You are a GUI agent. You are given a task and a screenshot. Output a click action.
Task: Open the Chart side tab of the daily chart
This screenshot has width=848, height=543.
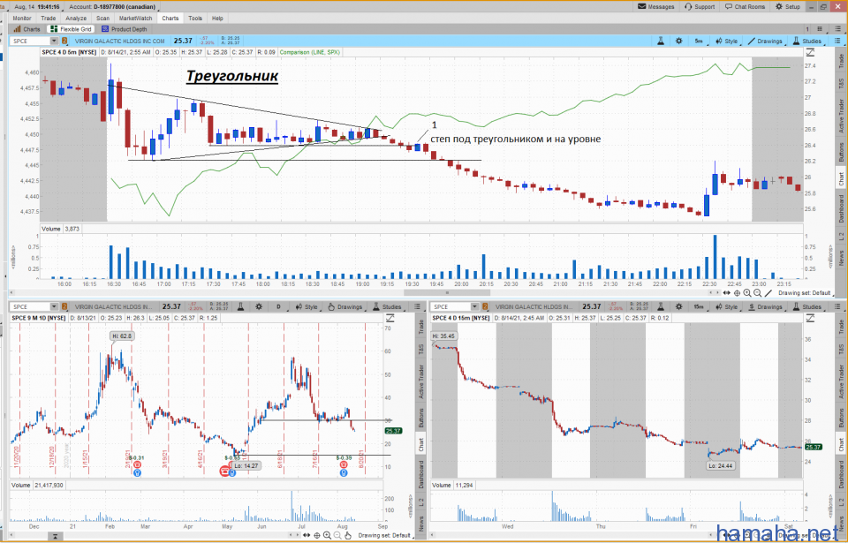420,445
